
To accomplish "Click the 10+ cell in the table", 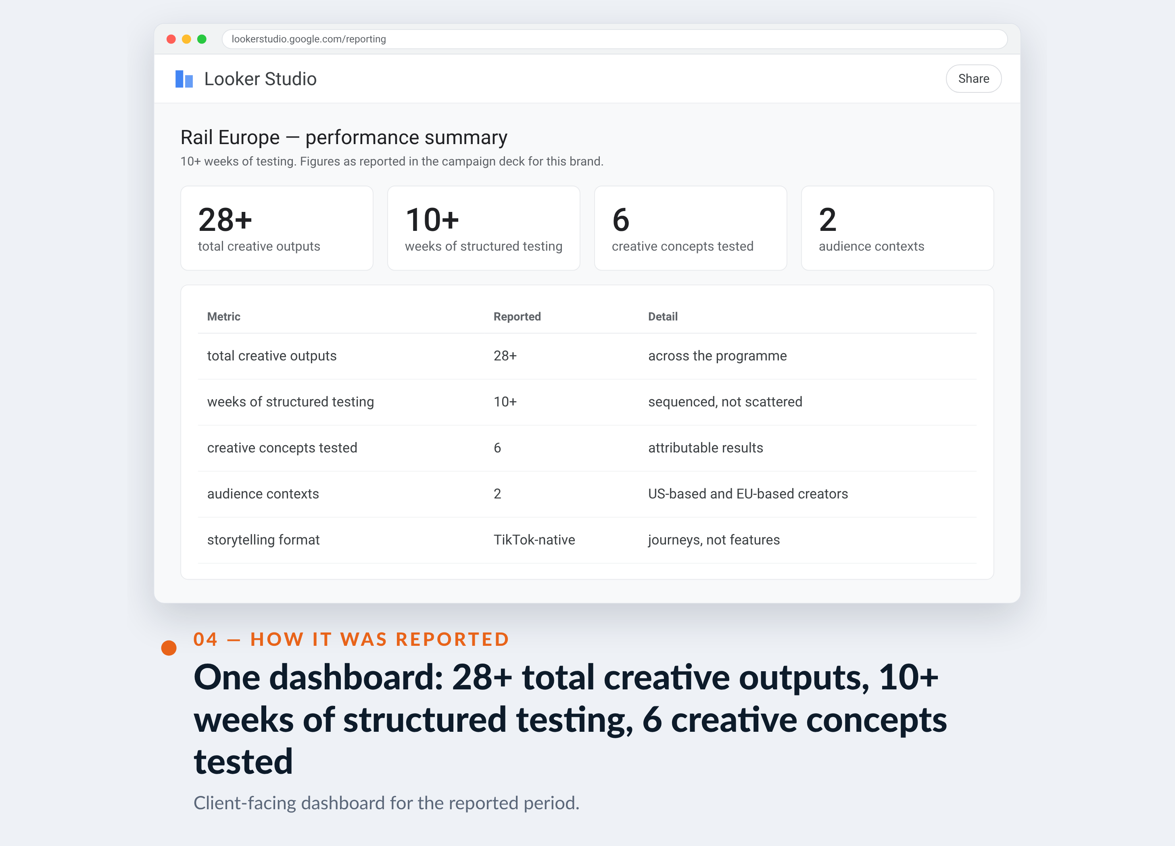I will (505, 402).
